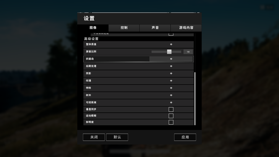
Task: Open the 树木 quality selector
Action: (x=171, y=95)
